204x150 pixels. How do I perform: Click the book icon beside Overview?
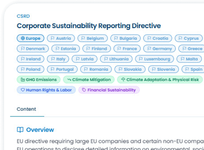20,130
